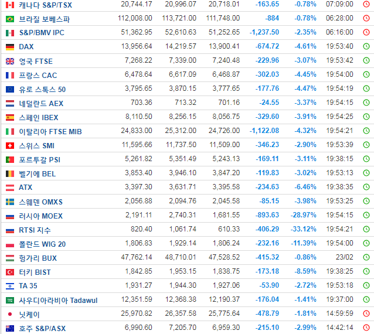Screen dimensions: 374x334
Task: Select the 23/02 date for 헝가리 BUX
Action: 344,257
